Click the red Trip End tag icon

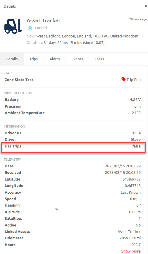(123, 79)
